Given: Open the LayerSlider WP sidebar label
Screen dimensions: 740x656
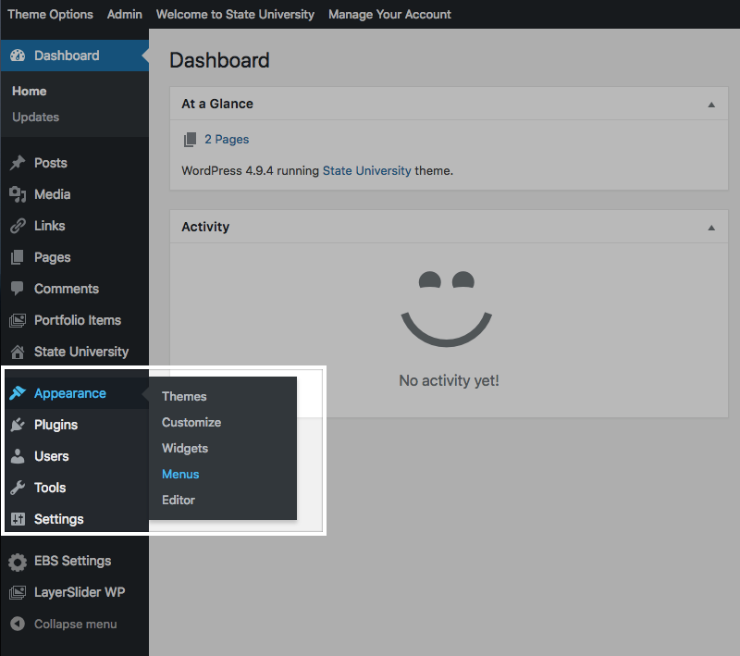Looking at the screenshot, I should [80, 592].
